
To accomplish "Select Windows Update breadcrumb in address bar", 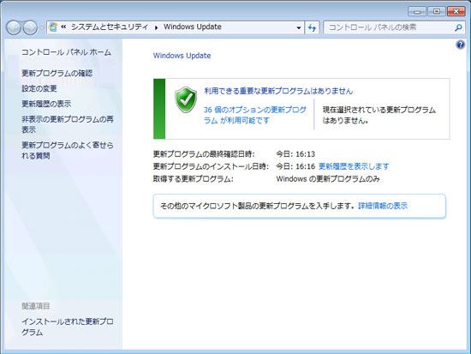I will (x=193, y=27).
